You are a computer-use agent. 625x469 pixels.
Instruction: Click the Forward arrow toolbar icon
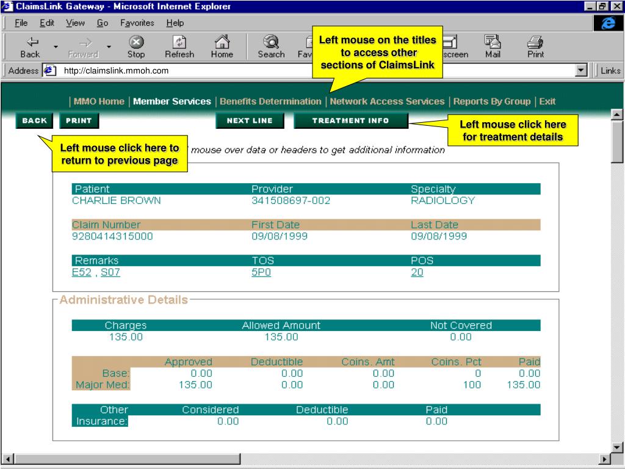(x=84, y=42)
